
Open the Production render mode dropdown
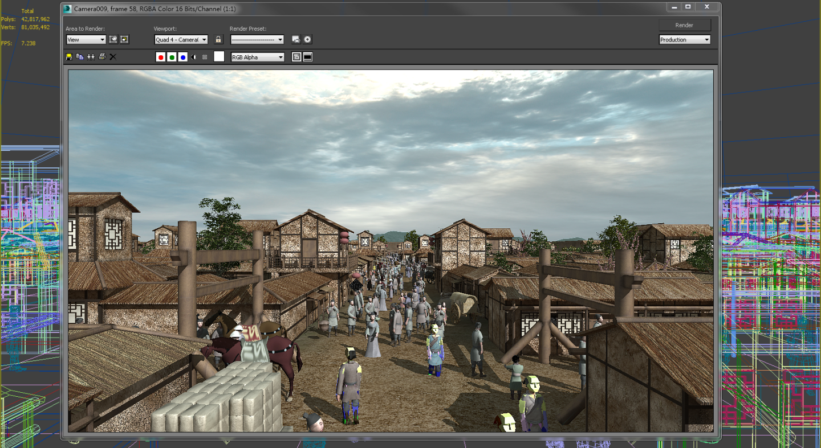[x=685, y=40]
